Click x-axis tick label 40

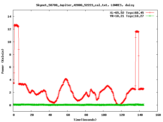click(x=50, y=115)
